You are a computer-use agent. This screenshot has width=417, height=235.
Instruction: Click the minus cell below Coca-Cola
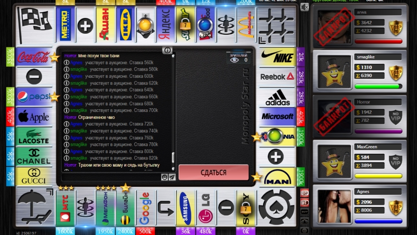[x=34, y=77]
